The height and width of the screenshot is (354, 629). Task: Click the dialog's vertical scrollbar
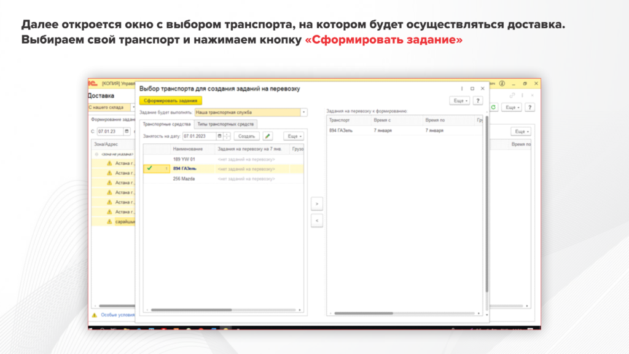coord(487,205)
